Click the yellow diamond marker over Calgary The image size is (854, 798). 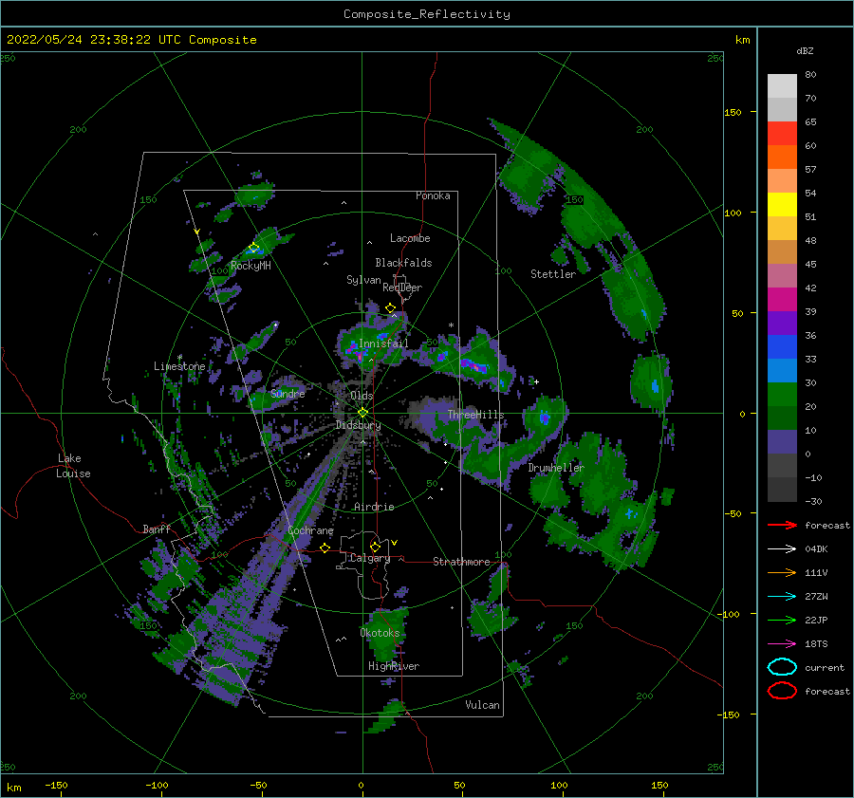[x=375, y=547]
